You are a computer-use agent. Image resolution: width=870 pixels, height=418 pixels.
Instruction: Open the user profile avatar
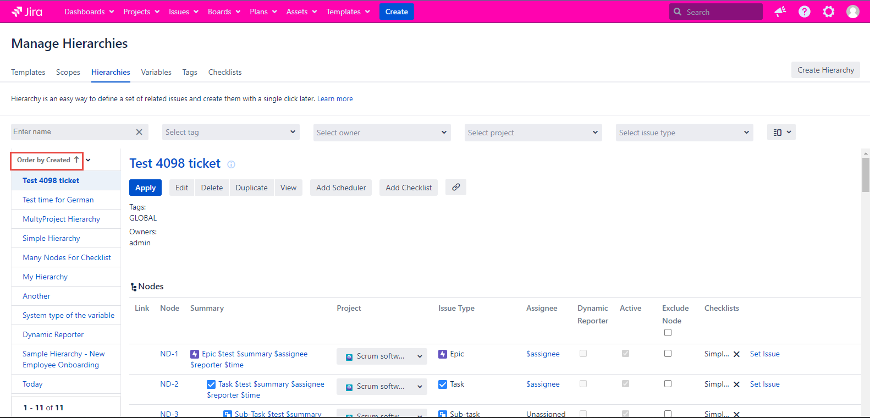tap(852, 12)
